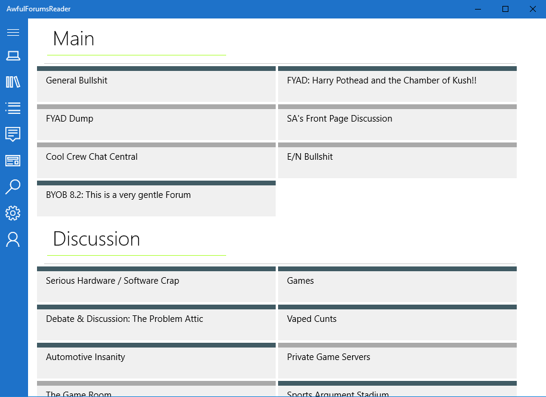Viewport: 546px width, 397px height.
Task: Click the user account profile icon
Action: 13,240
